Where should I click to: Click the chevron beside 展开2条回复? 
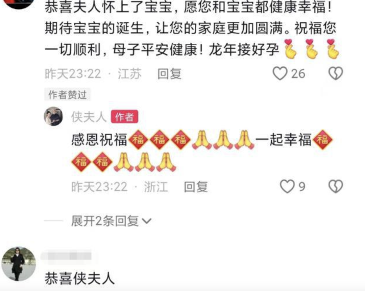coord(147,221)
